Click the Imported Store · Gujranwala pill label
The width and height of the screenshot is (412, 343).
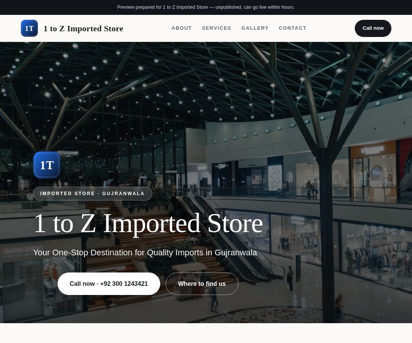[92, 194]
